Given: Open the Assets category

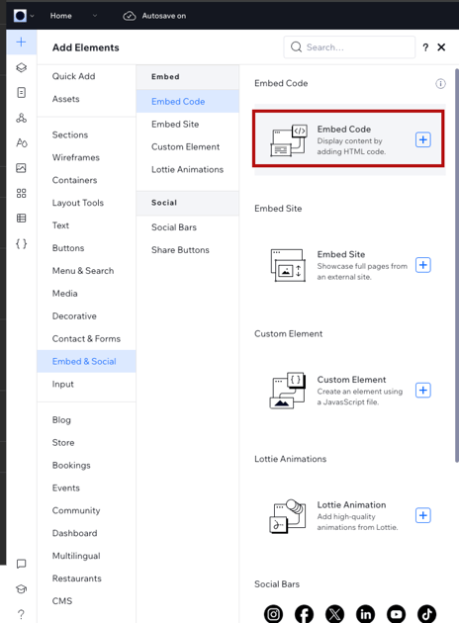Looking at the screenshot, I should click(65, 99).
